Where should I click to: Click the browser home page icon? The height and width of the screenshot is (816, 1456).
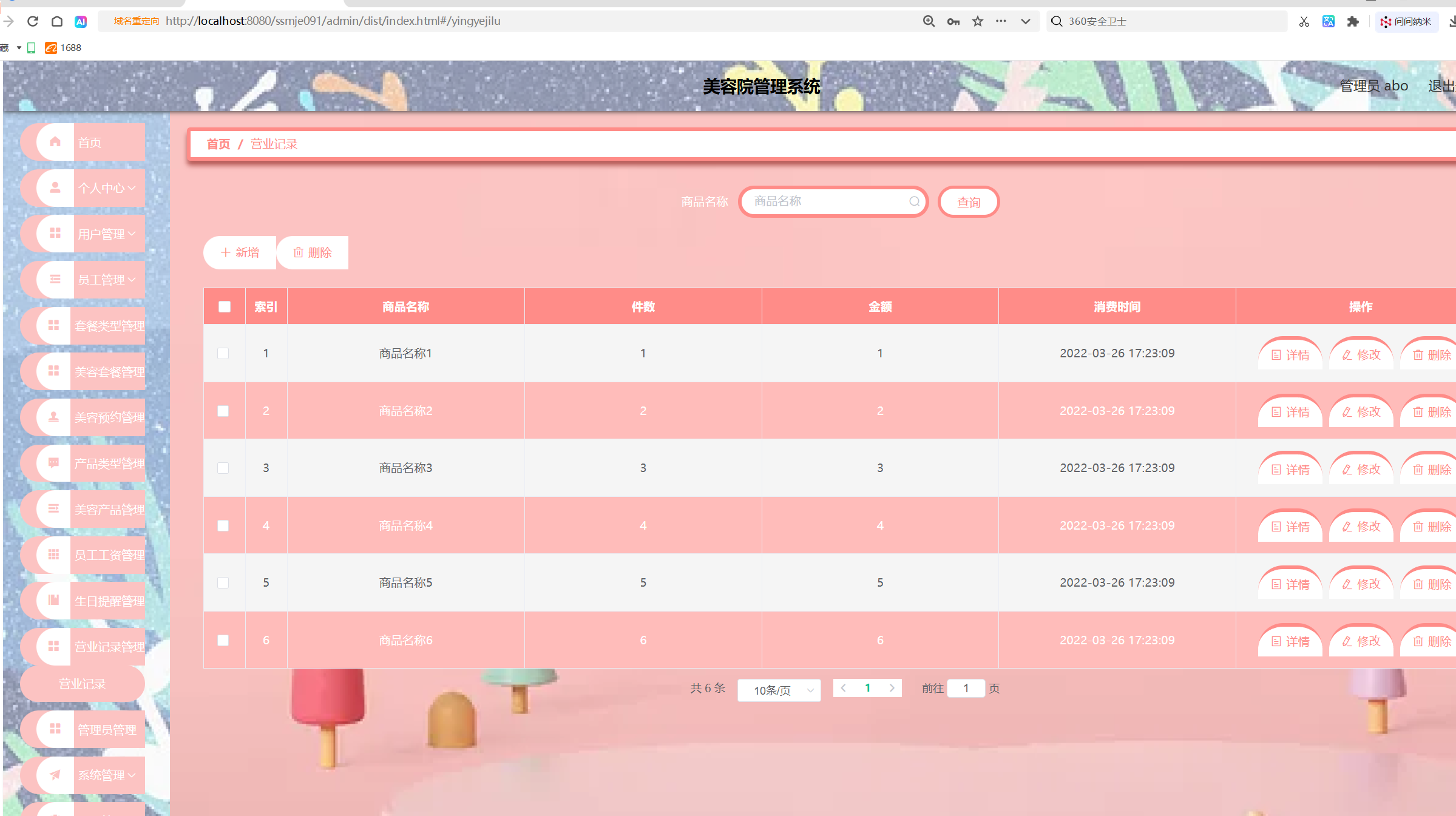tap(57, 21)
